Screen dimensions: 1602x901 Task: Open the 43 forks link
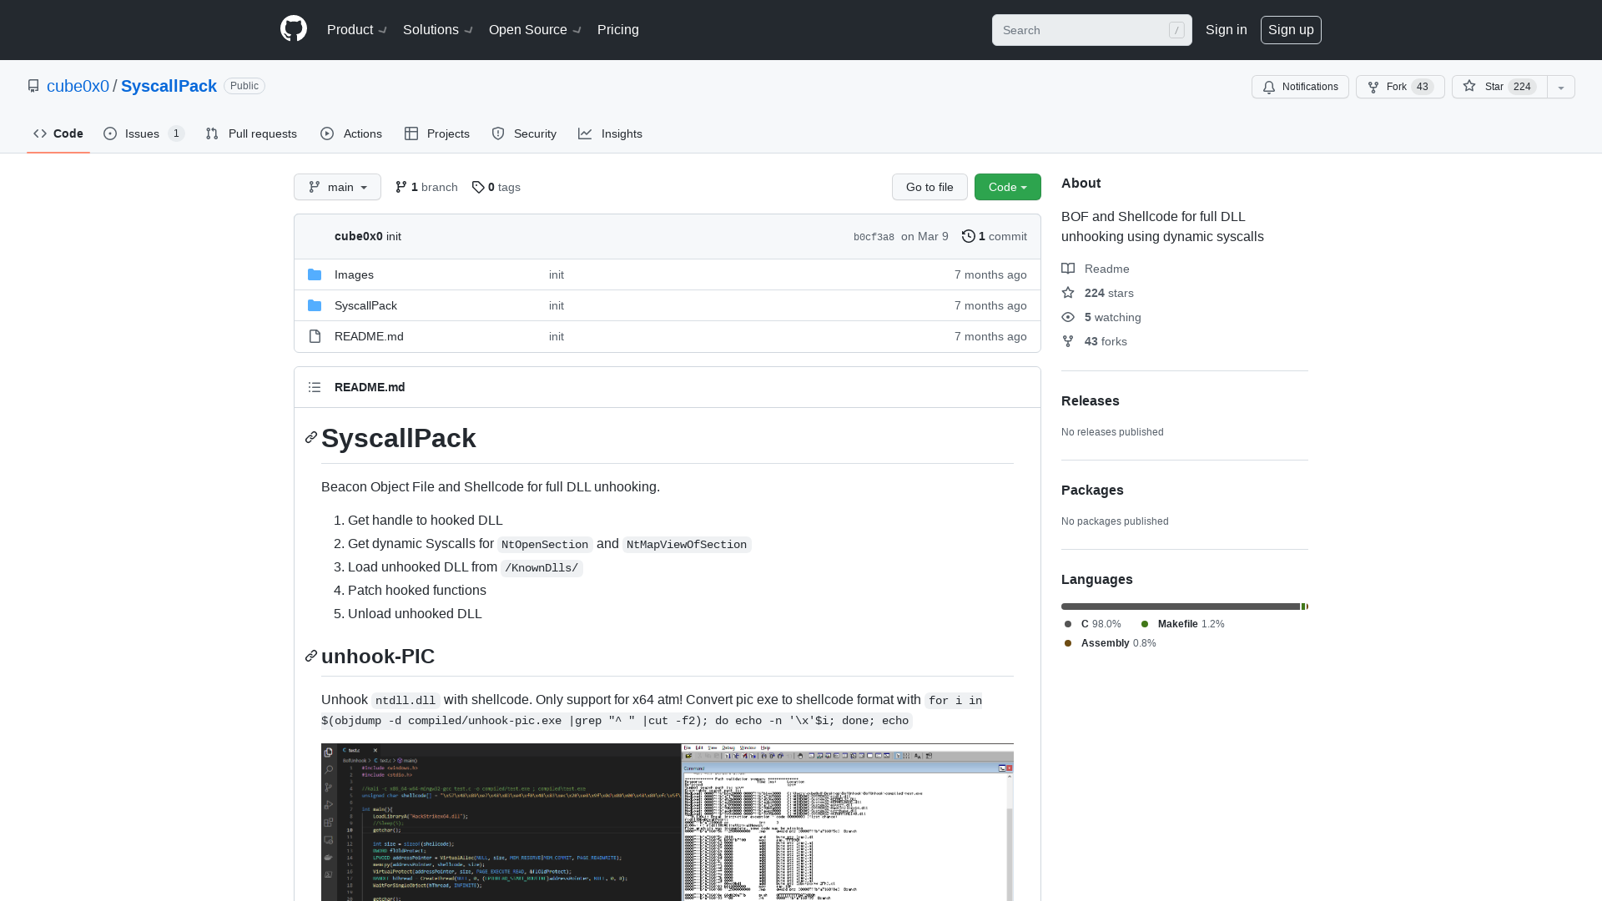point(1095,341)
